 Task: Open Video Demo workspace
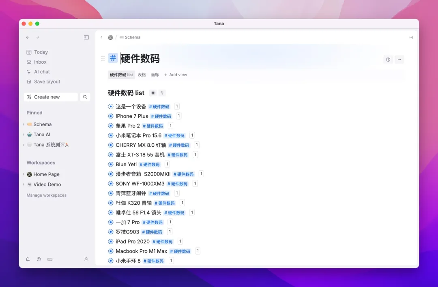point(47,184)
